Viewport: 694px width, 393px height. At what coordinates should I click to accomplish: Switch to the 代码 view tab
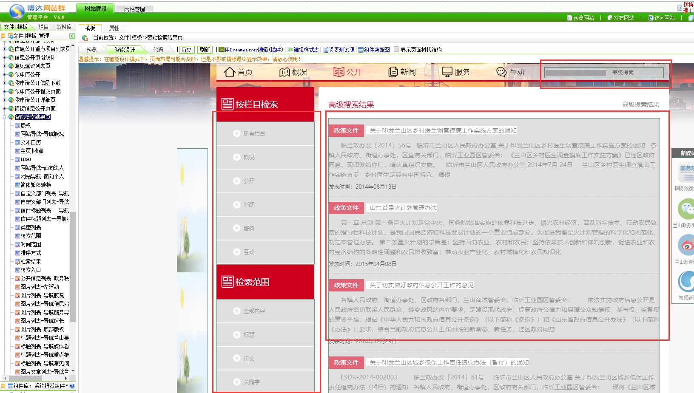click(x=158, y=50)
